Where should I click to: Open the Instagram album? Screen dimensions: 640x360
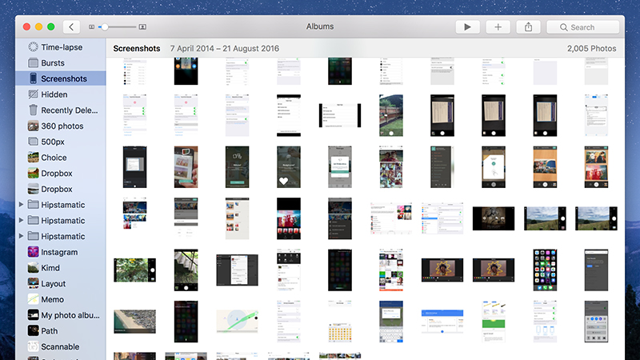(x=61, y=252)
